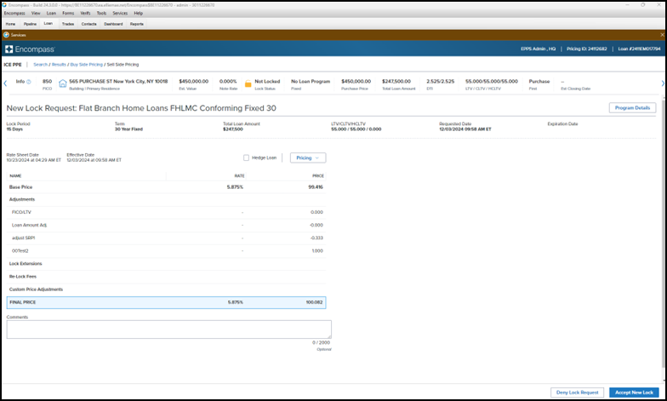Click the house icon beside property address
The height and width of the screenshot is (401, 667).
point(63,83)
